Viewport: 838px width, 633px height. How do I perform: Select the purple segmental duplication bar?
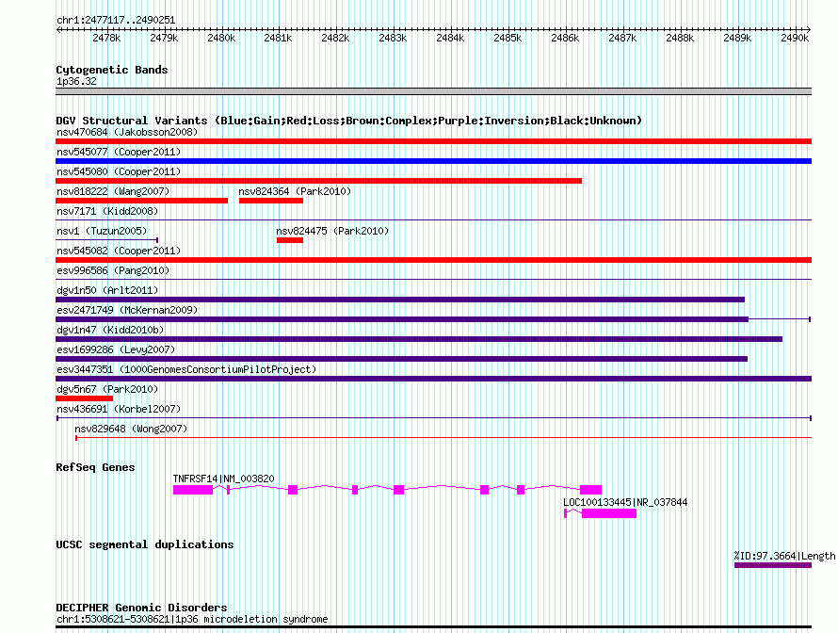(773, 565)
